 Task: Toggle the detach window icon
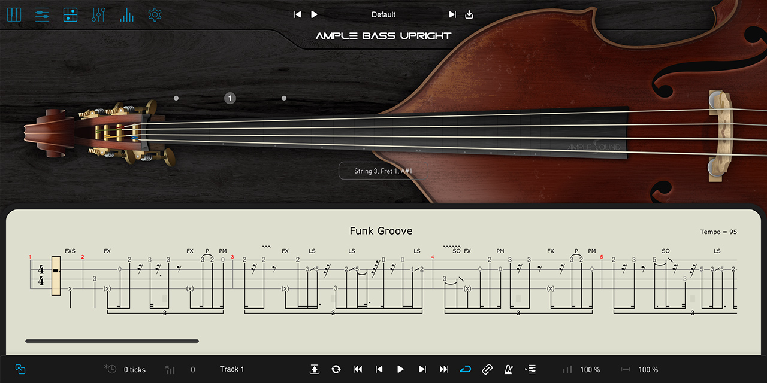pos(20,369)
